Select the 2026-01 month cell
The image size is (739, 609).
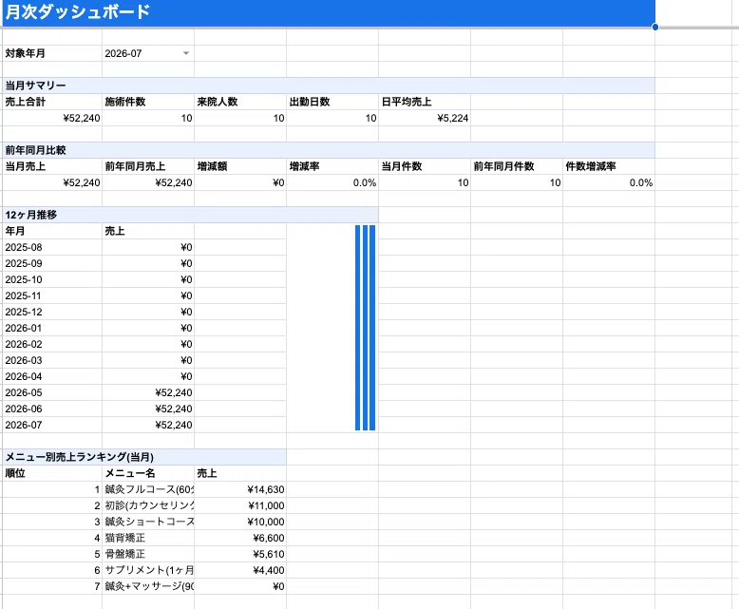(52, 328)
